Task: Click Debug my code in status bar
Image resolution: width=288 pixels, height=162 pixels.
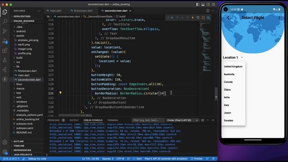Action: tap(37, 159)
